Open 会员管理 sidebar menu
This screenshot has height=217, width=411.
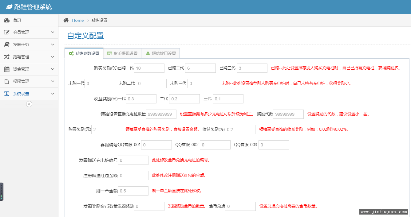point(29,33)
